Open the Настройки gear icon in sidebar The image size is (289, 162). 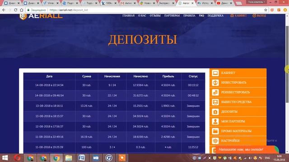pyautogui.click(x=215, y=141)
